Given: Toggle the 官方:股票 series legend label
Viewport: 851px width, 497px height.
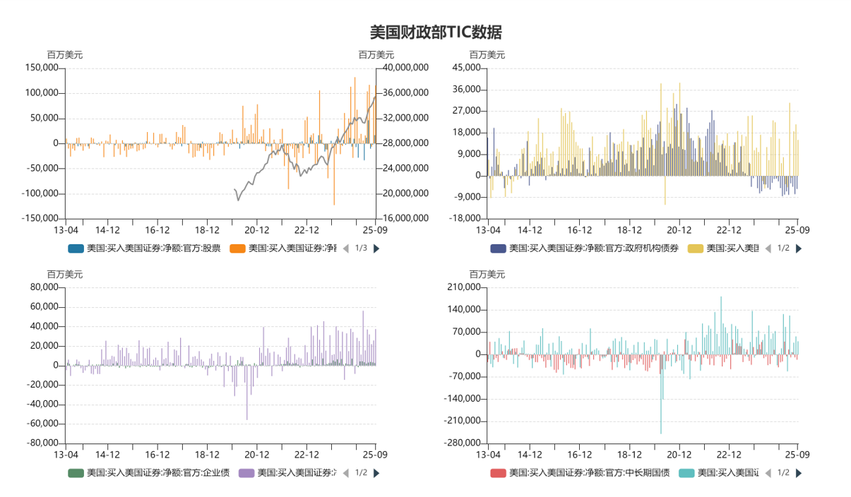Looking at the screenshot, I should [153, 248].
